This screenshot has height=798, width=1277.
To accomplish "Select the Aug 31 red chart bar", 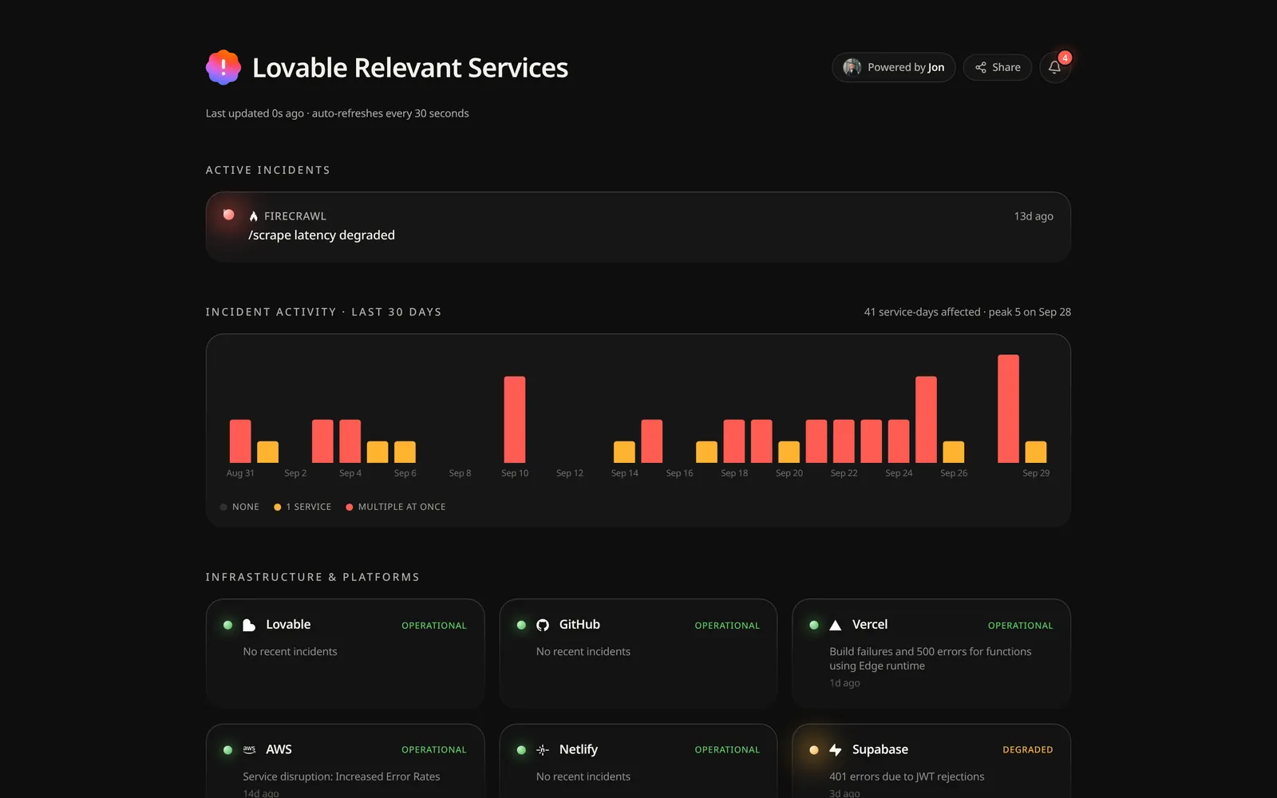I will [x=240, y=441].
